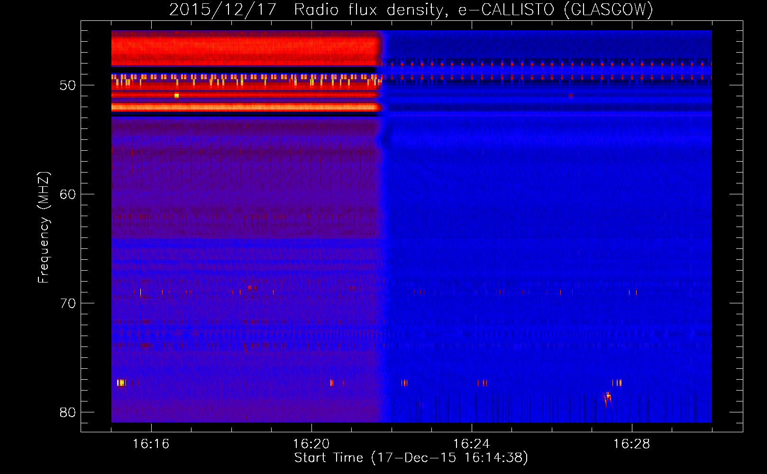Click the bright yellow spot in the 51 MHz band
Image resolution: width=767 pixels, height=474 pixels.
coord(176,95)
